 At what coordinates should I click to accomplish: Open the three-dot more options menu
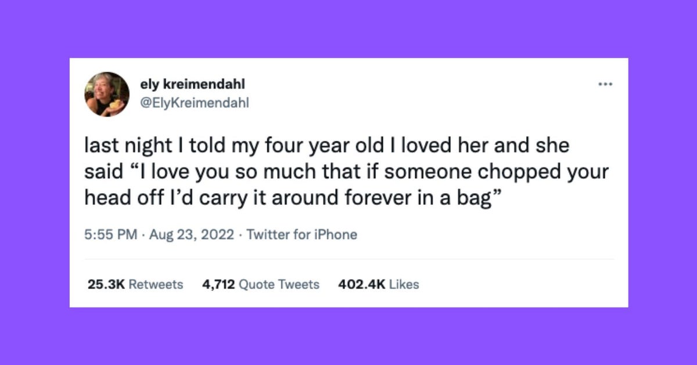[606, 84]
